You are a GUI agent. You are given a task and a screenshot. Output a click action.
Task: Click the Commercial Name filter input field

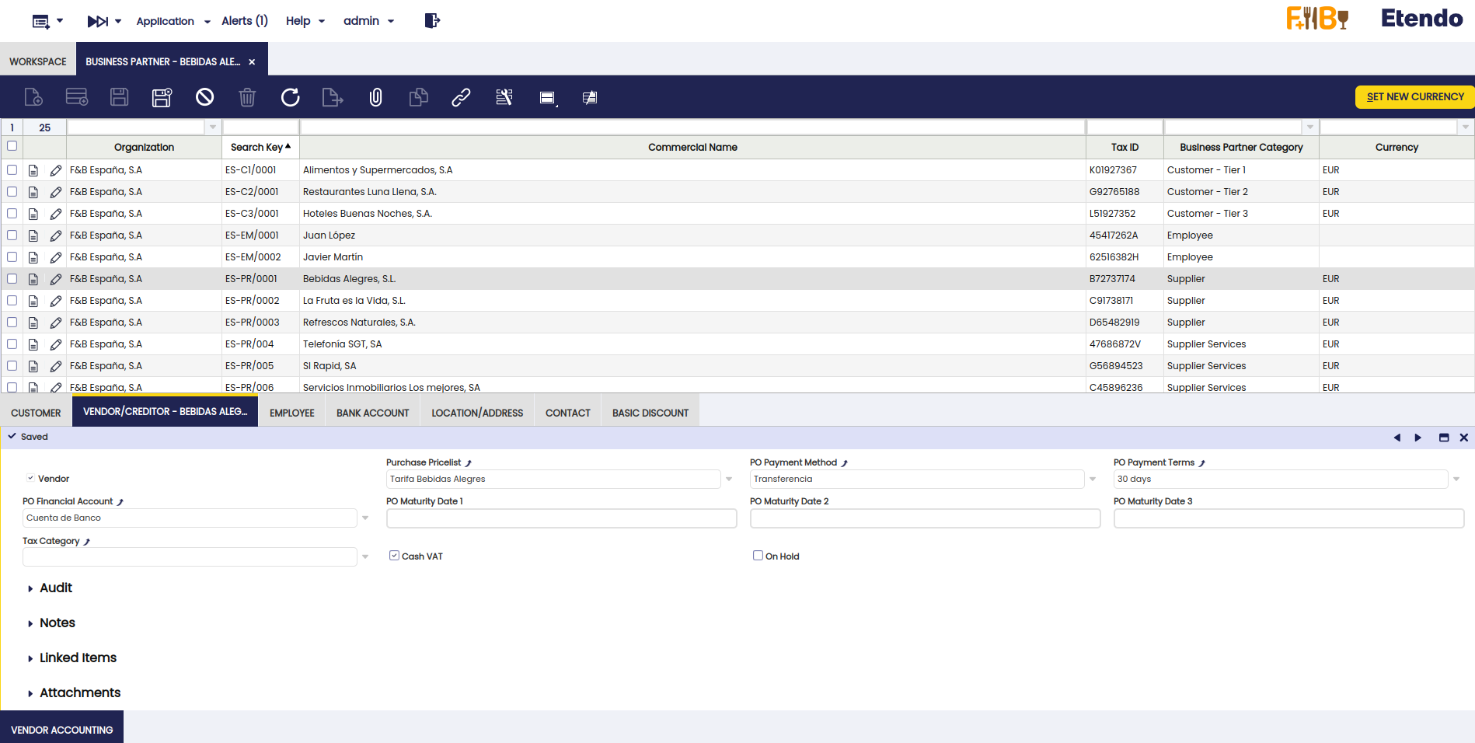(692, 127)
